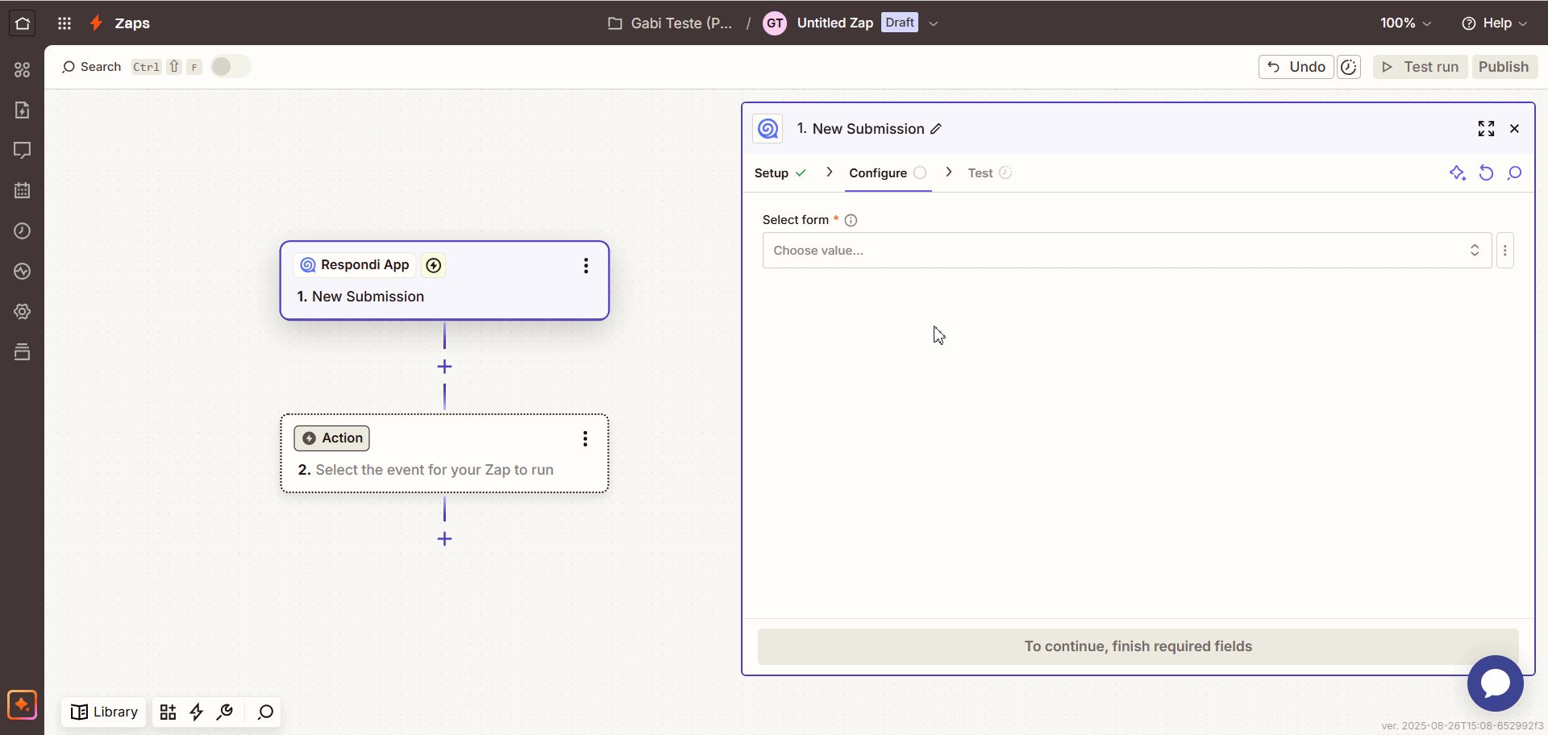1548x735 pixels.
Task: Close the New Submission panel
Action: click(x=1515, y=129)
